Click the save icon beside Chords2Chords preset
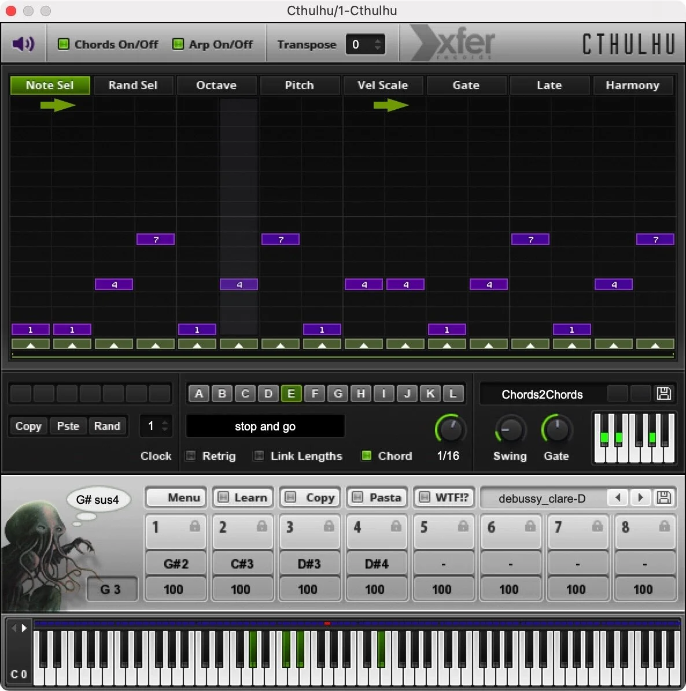 tap(663, 393)
